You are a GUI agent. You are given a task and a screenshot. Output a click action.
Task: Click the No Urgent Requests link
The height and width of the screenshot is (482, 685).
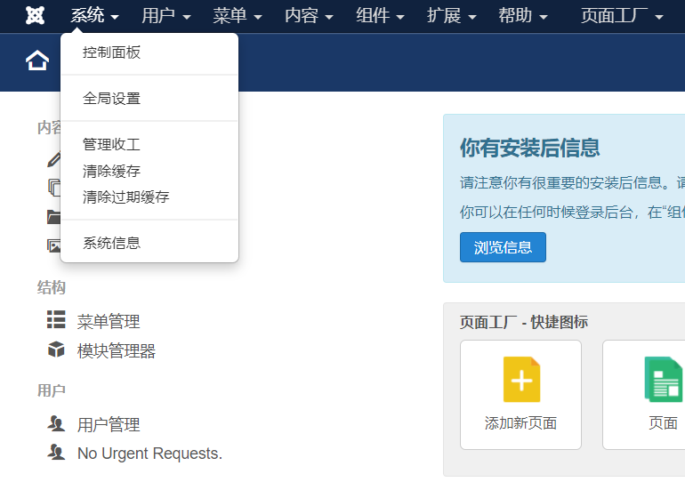coord(149,454)
